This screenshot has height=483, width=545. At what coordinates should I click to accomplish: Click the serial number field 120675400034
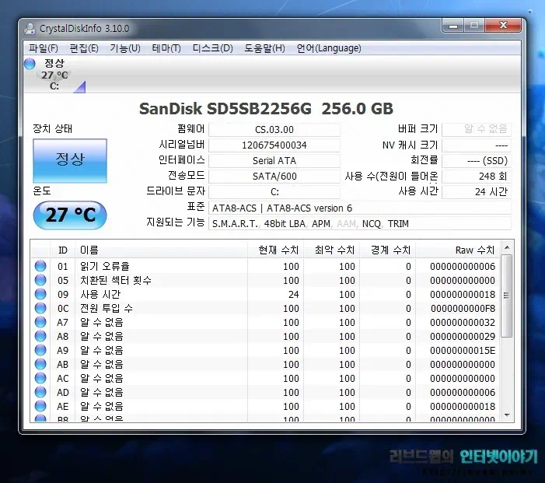pyautogui.click(x=274, y=145)
